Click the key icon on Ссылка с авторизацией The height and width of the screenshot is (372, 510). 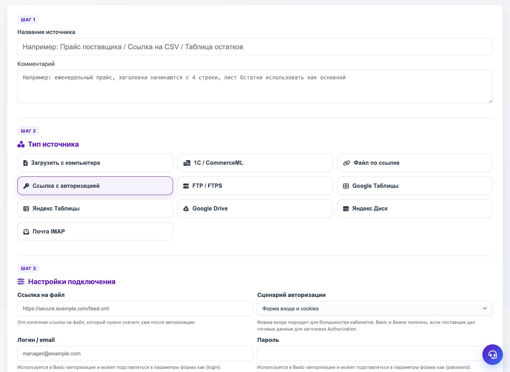(26, 186)
